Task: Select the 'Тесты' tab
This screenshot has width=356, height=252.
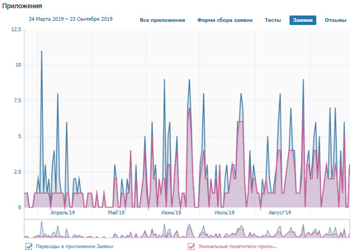Action: point(273,20)
